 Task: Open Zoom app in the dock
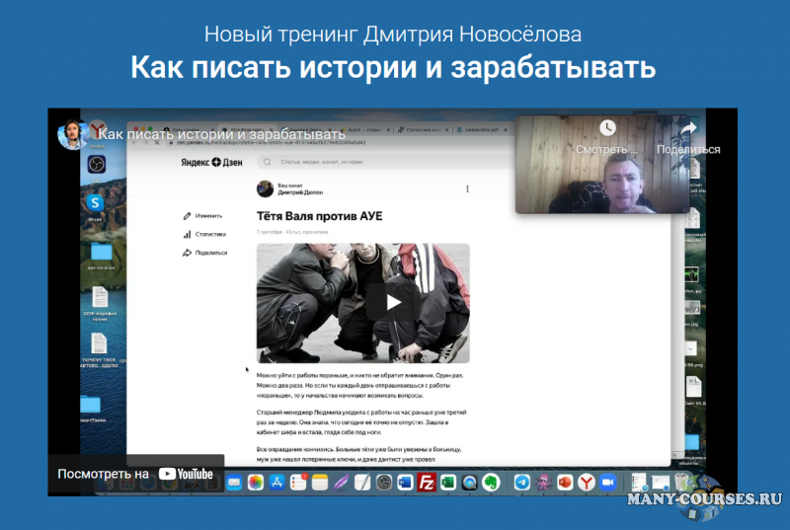click(x=607, y=483)
